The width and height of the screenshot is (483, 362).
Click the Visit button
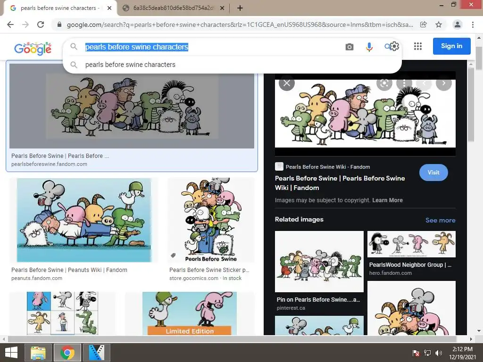pyautogui.click(x=433, y=173)
